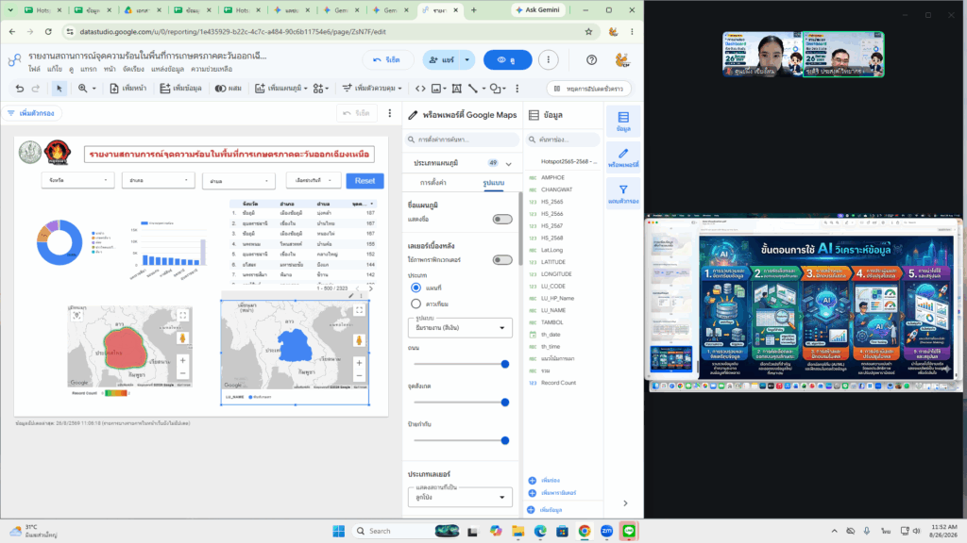
Task: Insert a text box from the toolbar
Action: [x=456, y=89]
